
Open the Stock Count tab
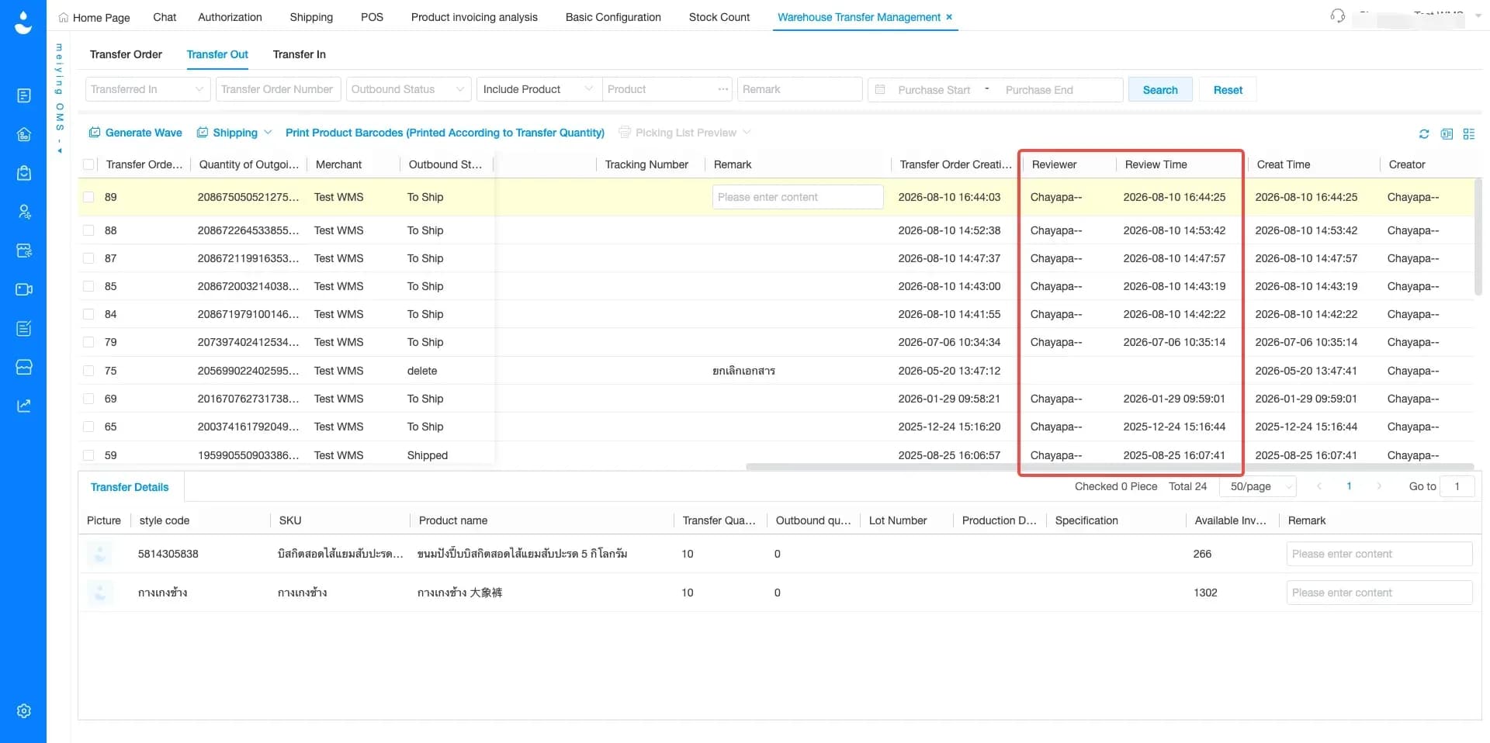click(x=719, y=17)
